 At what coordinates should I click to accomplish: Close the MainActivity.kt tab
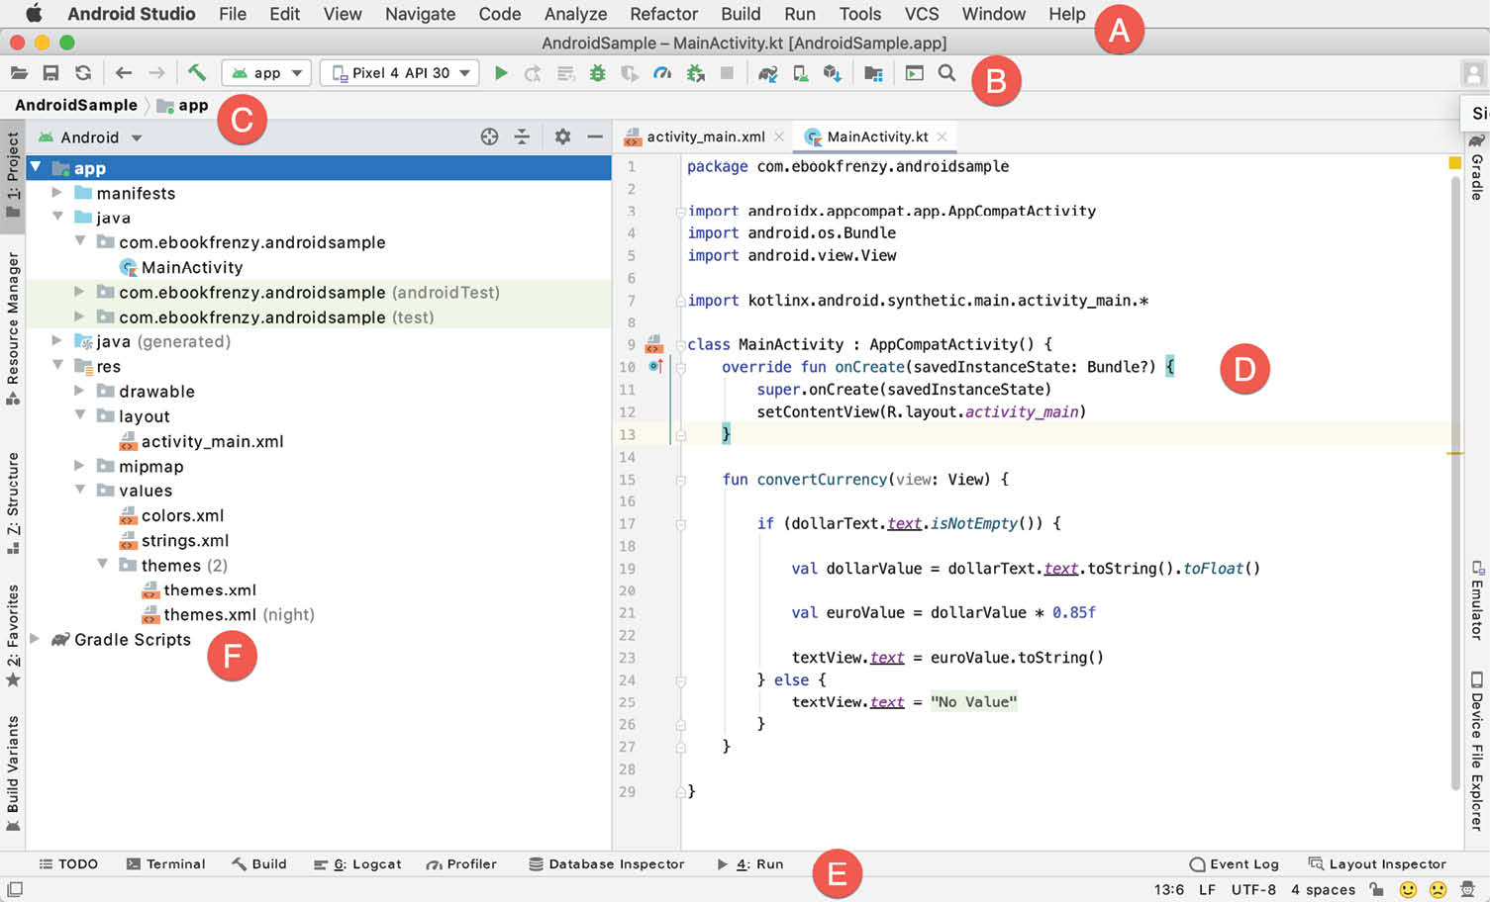click(943, 136)
